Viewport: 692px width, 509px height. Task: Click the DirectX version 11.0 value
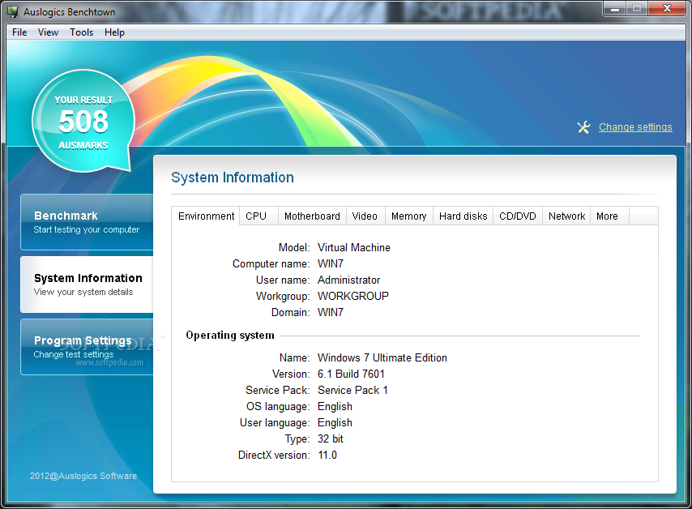[x=327, y=456]
